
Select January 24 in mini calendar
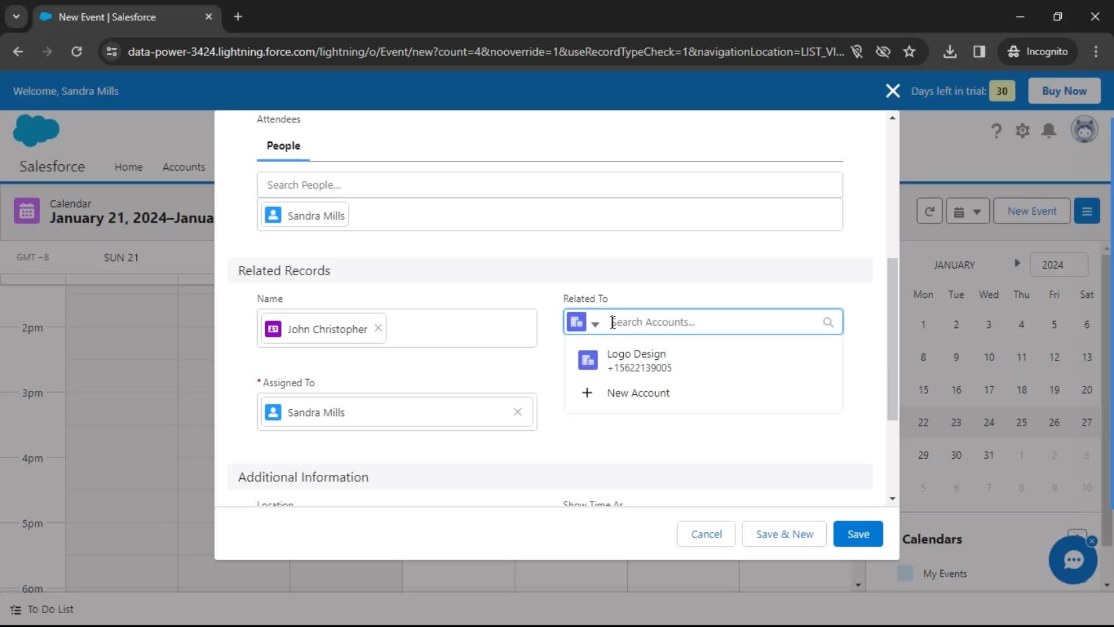(x=989, y=423)
